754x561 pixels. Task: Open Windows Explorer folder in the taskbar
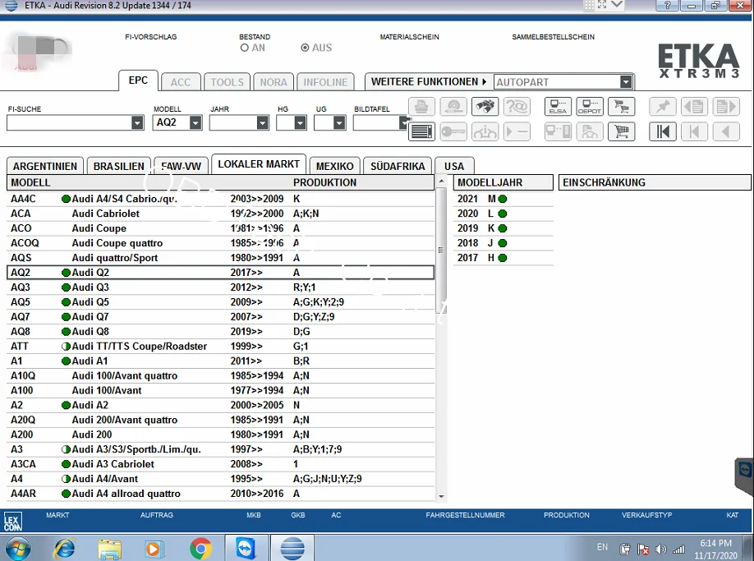click(x=109, y=549)
